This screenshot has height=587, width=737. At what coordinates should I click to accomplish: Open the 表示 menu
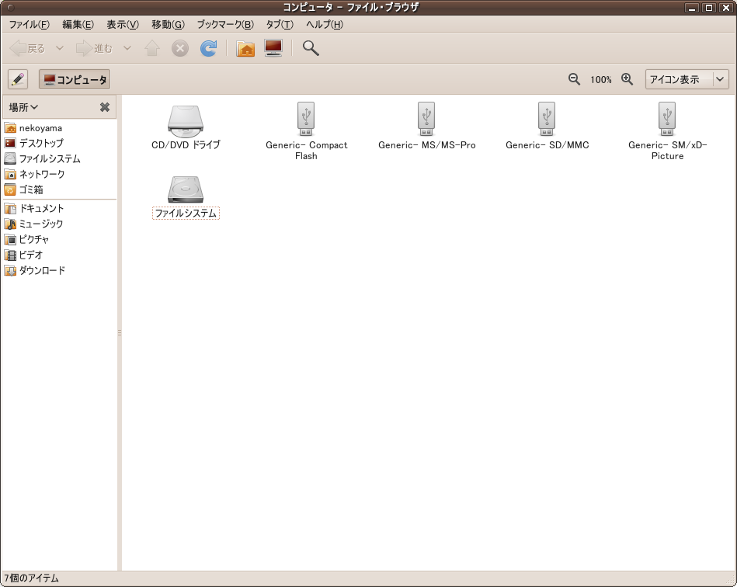coord(122,24)
